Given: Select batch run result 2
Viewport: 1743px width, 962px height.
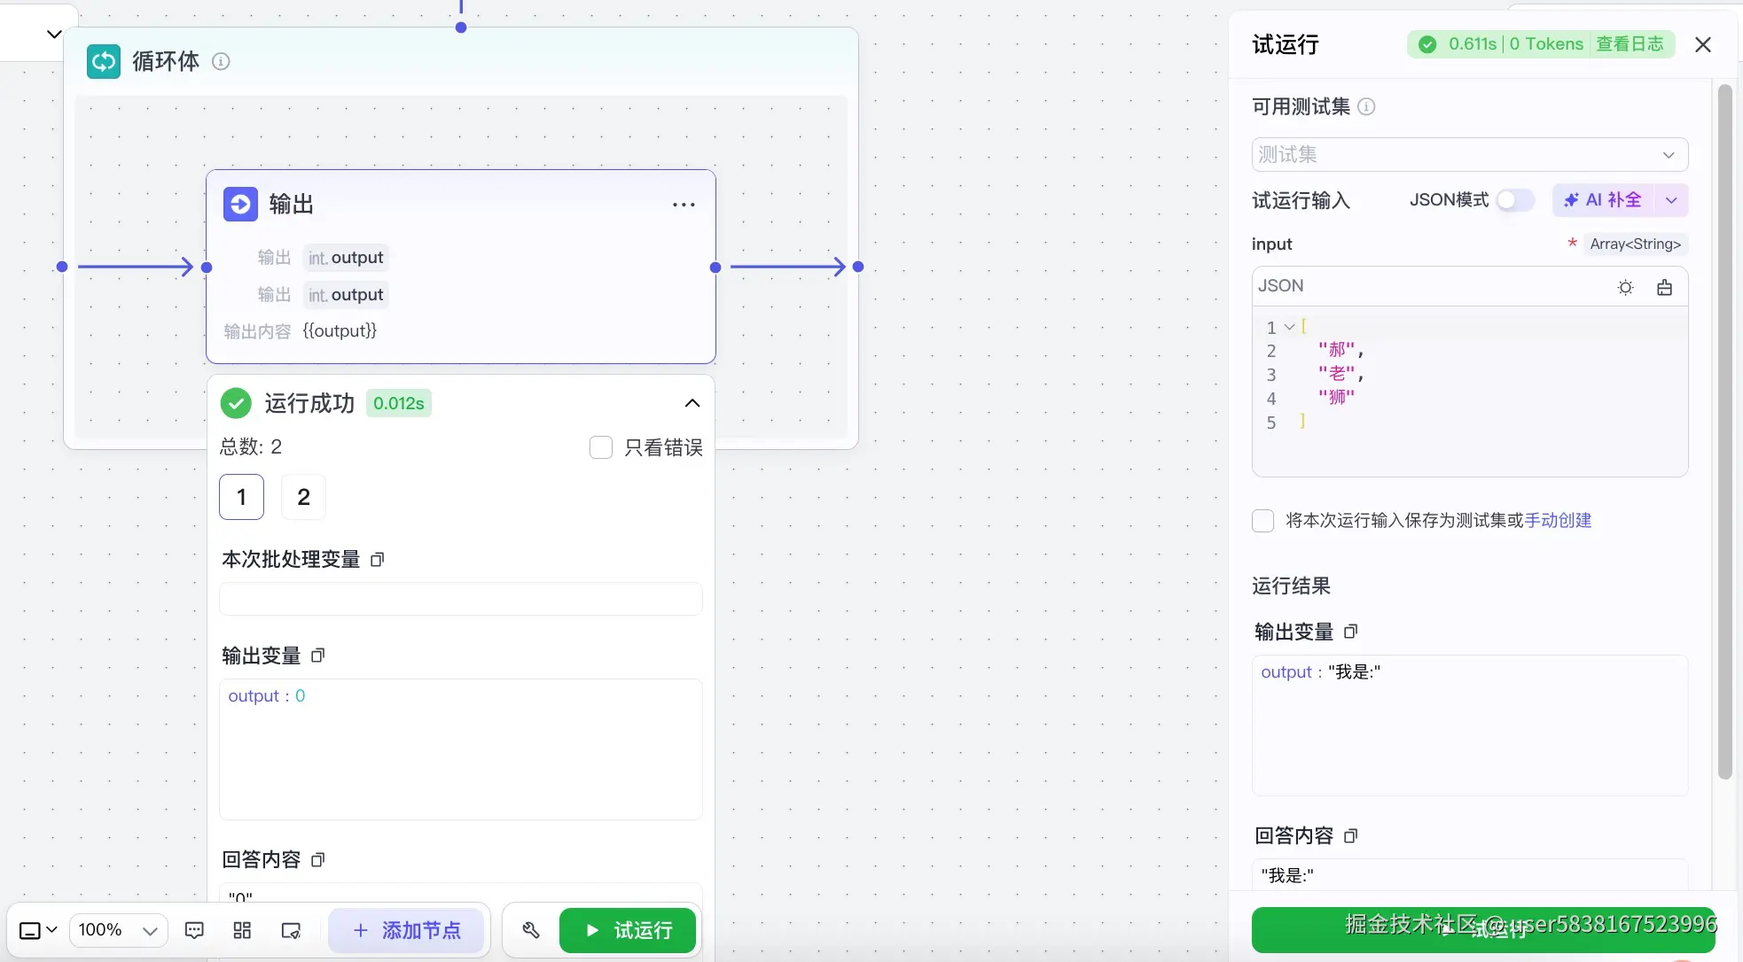Looking at the screenshot, I should click(303, 497).
